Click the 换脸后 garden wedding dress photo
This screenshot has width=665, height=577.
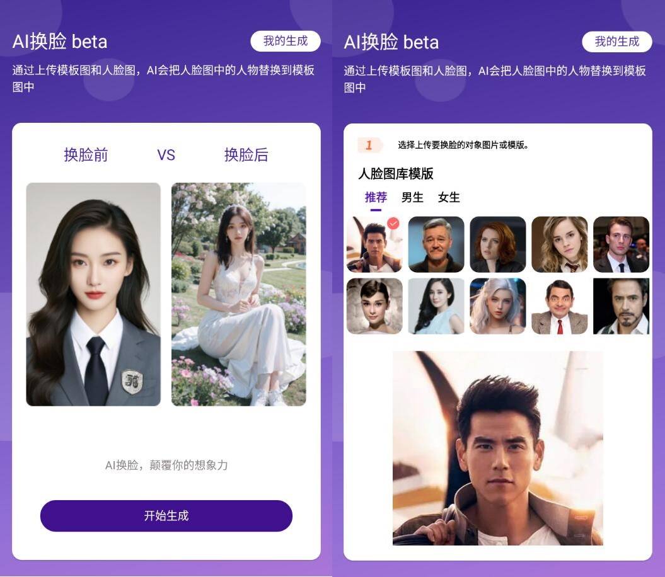239,294
